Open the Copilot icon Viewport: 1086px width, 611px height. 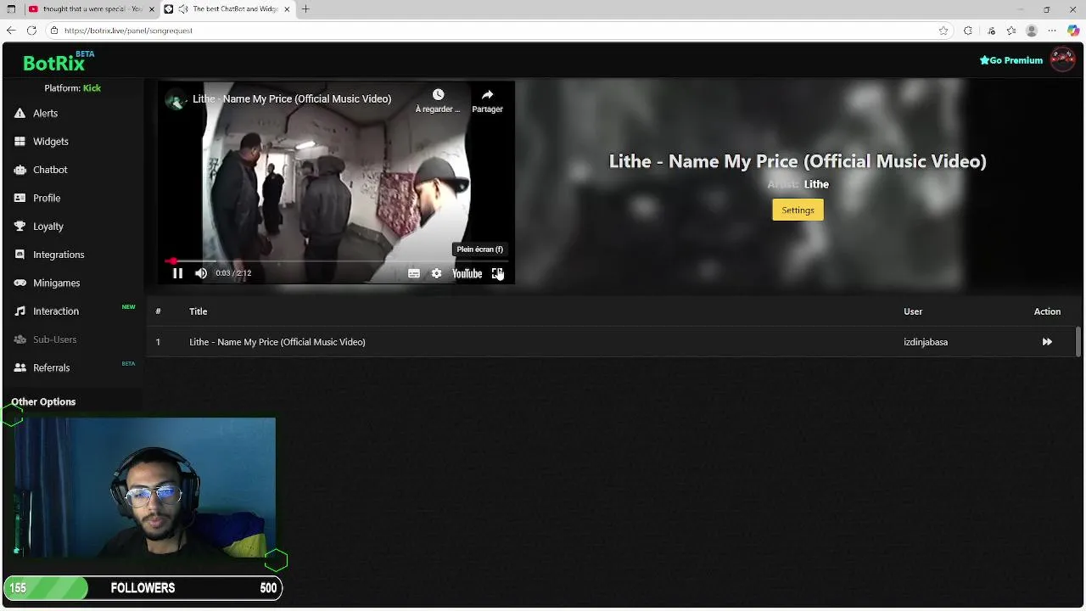pos(1073,31)
